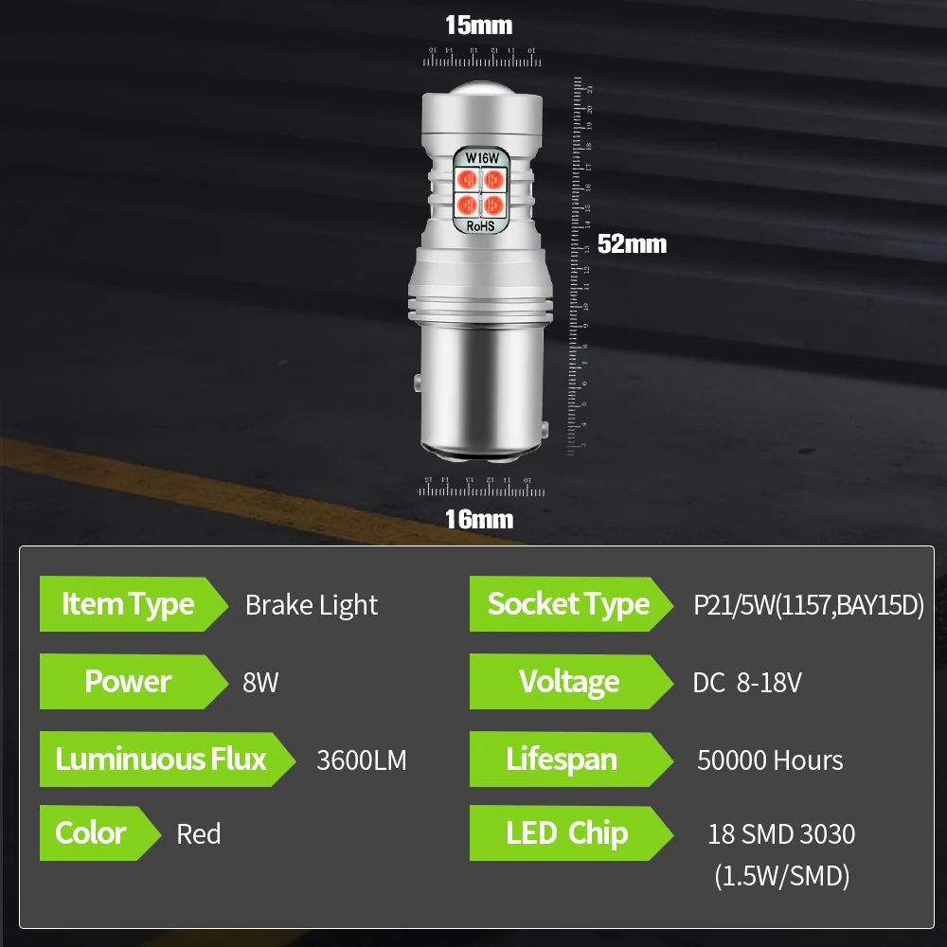This screenshot has height=947, width=947.
Task: Click the 52mm height dimension label
Action: pos(632,244)
